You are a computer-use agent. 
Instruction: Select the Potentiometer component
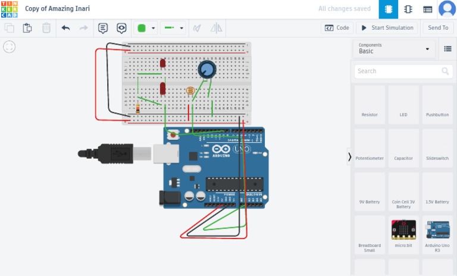(x=370, y=148)
